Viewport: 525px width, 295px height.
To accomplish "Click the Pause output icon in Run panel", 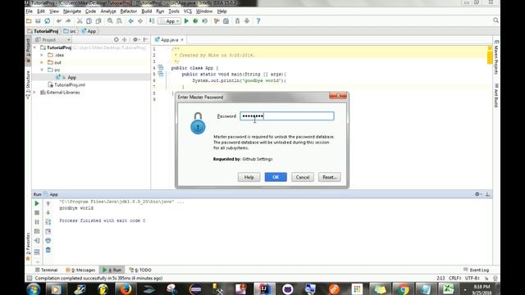I will (37, 222).
